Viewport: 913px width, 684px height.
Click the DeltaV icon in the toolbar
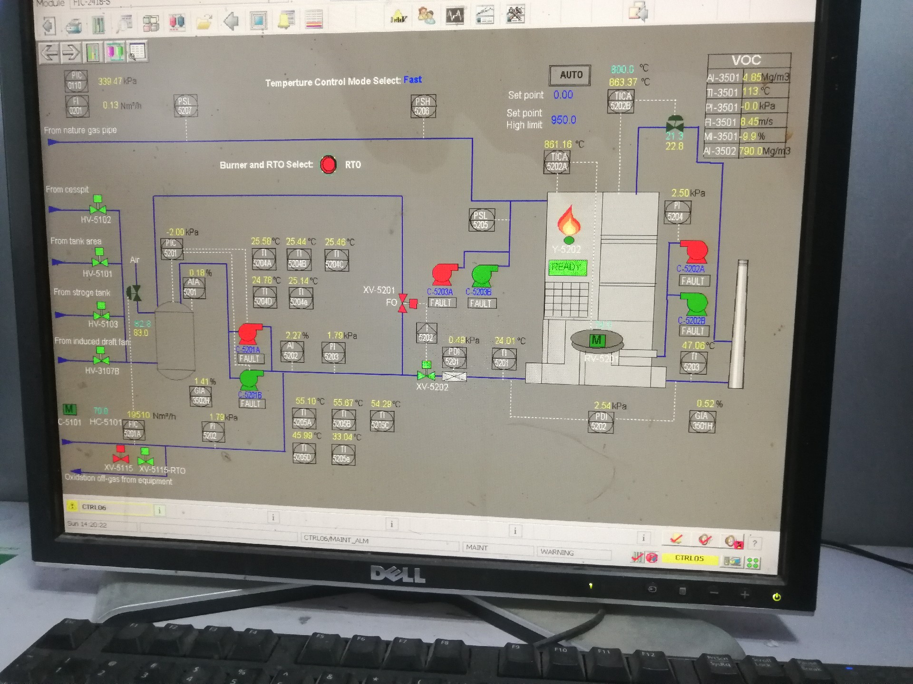pos(398,16)
